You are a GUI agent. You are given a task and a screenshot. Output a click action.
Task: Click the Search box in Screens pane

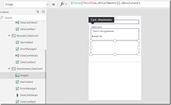click(x=23, y=18)
